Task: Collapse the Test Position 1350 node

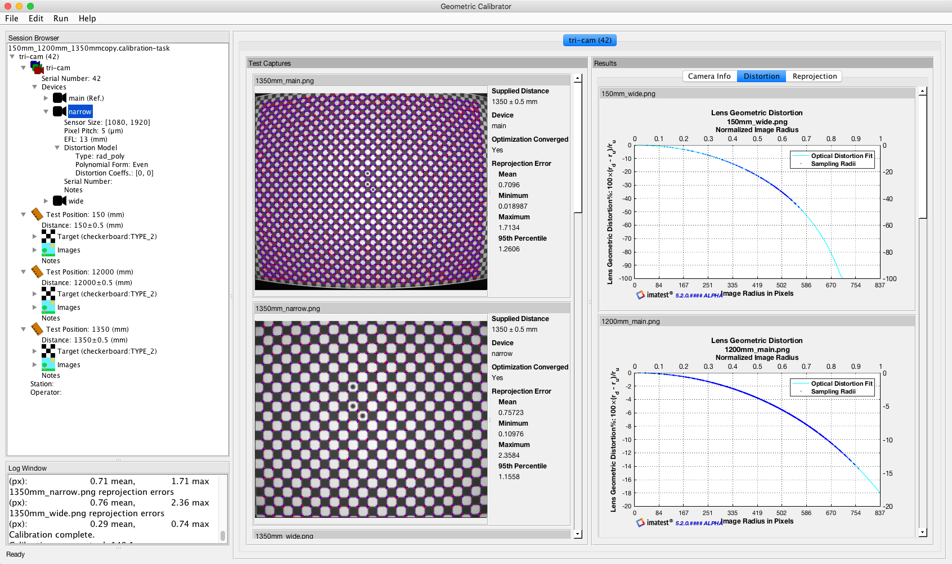Action: pos(24,330)
